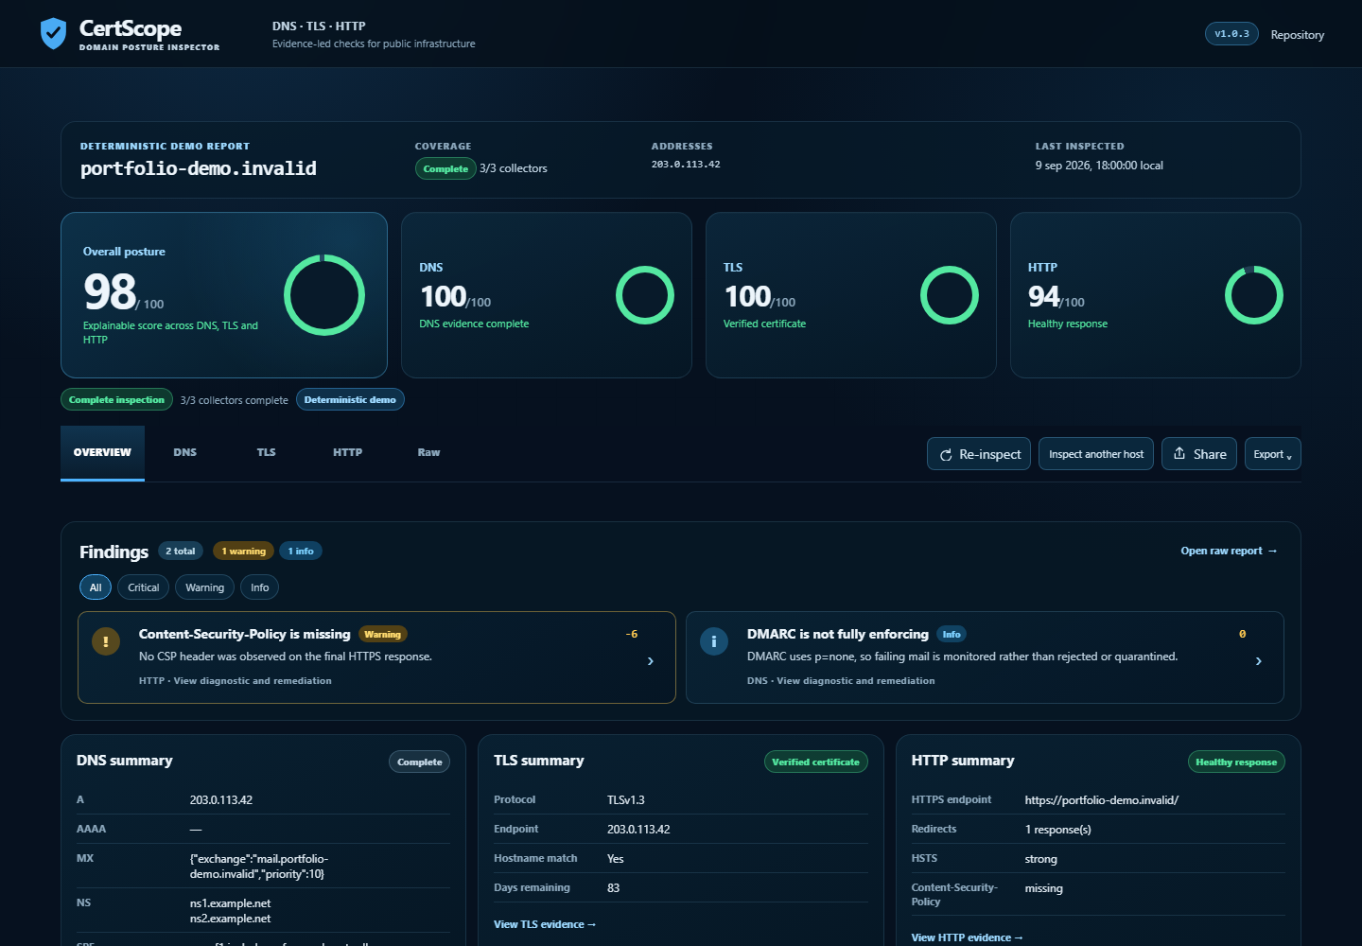Click the '1 warning' findings badge
Viewport: 1362px width, 946px height.
[x=244, y=551]
